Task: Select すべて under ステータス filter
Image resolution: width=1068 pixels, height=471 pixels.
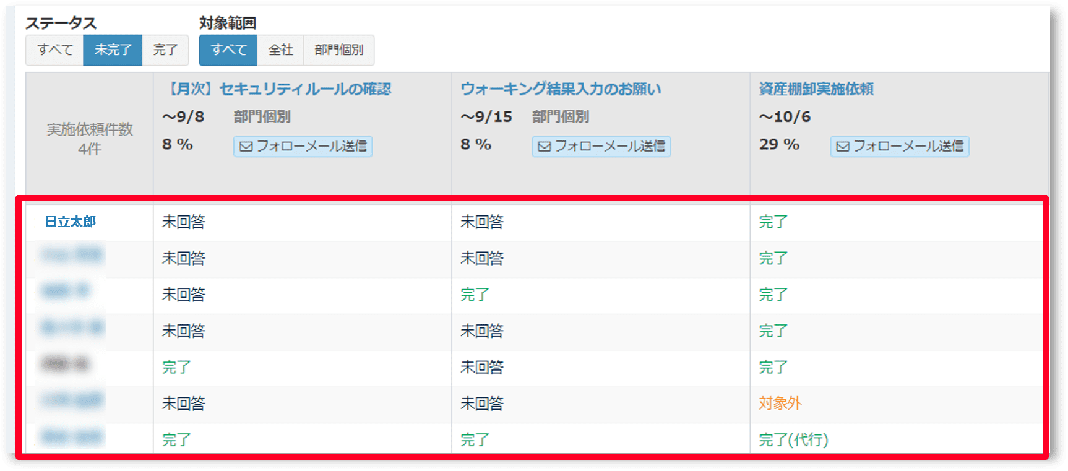Action: [54, 50]
